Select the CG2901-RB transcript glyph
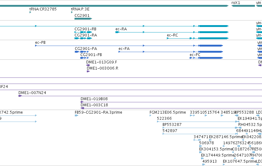 (83, 32)
